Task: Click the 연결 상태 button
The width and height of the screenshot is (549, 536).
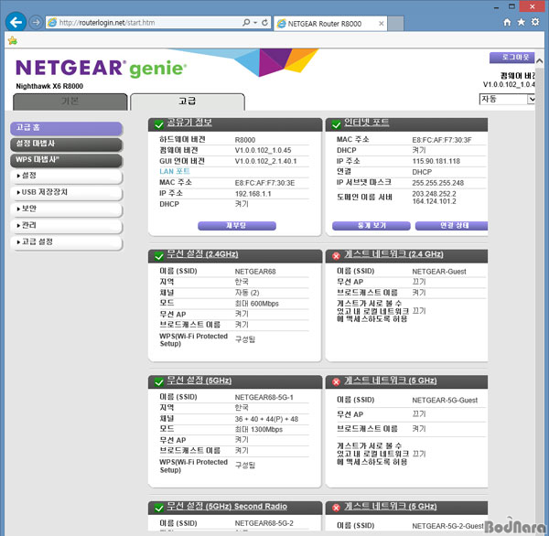Action: (452, 226)
